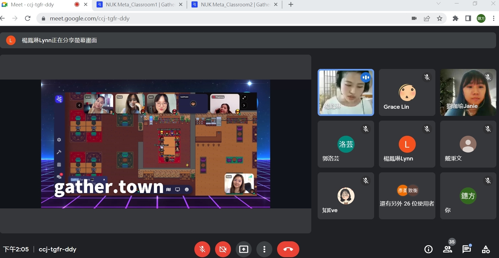
Task: Open camera permission indicator in address bar
Action: (414, 18)
